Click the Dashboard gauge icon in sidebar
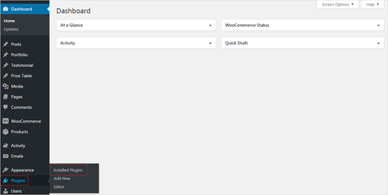This screenshot has width=388, height=195. pyautogui.click(x=6, y=9)
